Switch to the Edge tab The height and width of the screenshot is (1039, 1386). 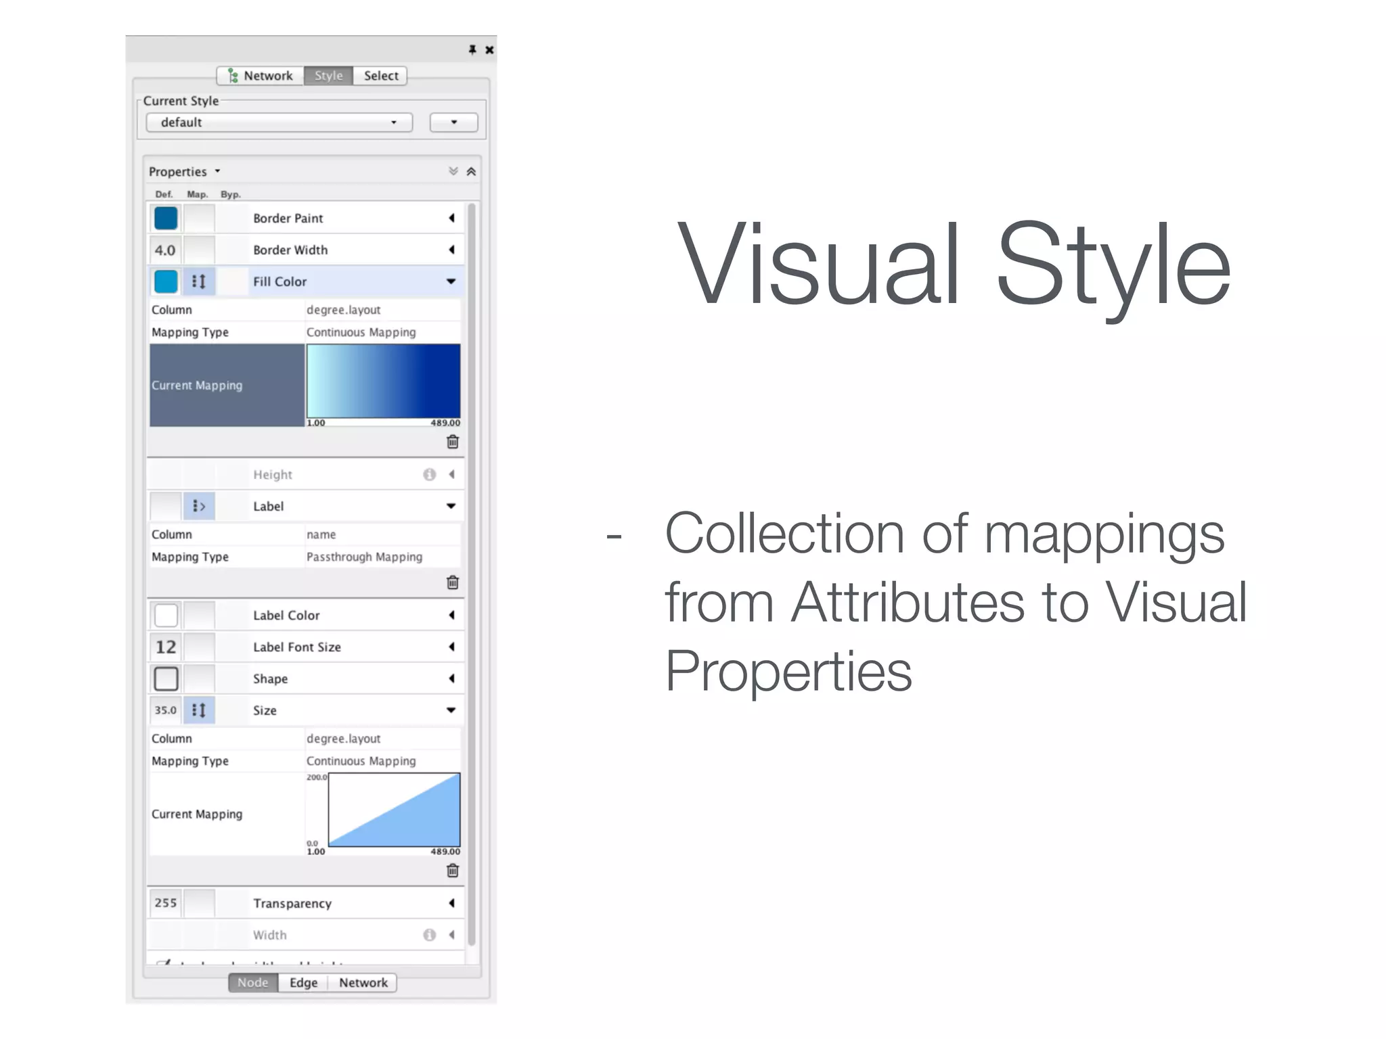coord(303,983)
